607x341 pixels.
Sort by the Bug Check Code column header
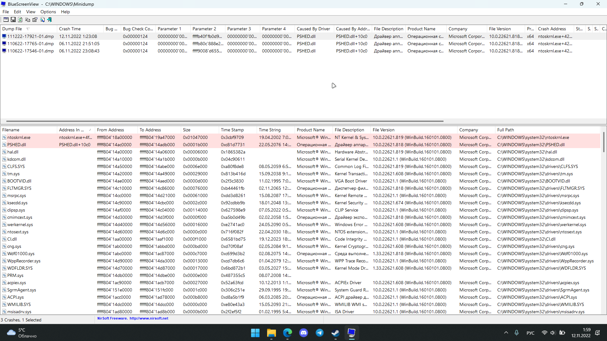point(138,29)
